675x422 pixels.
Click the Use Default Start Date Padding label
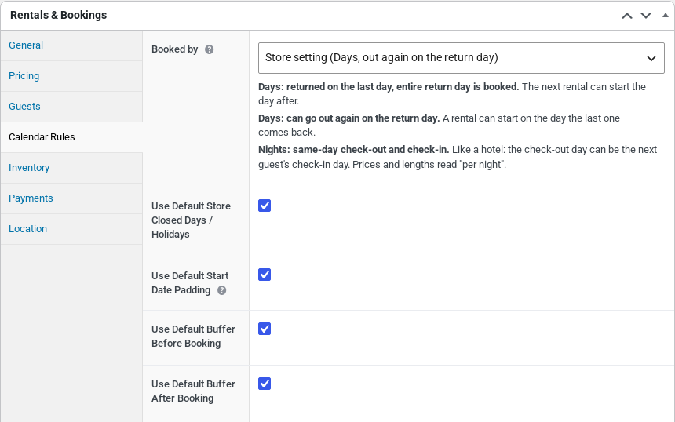pyautogui.click(x=190, y=282)
